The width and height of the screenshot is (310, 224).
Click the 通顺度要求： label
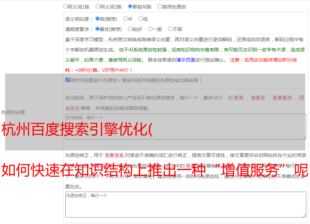click(x=79, y=30)
